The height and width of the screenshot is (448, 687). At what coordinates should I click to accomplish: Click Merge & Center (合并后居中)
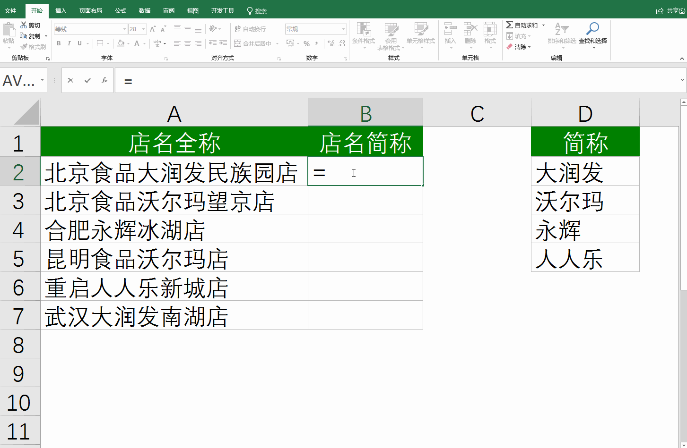pyautogui.click(x=253, y=43)
